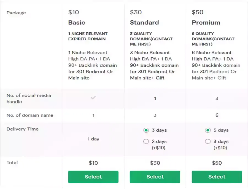The image size is (248, 189).
Task: Select the Basic package button
Action: pyautogui.click(x=93, y=177)
